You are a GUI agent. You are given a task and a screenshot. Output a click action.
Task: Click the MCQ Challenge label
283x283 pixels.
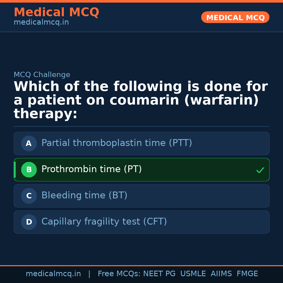pos(42,75)
